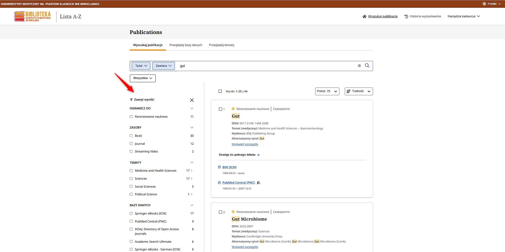Tick the Springer eBooks (ICM) checkbox
505x252 pixels.
[131, 213]
